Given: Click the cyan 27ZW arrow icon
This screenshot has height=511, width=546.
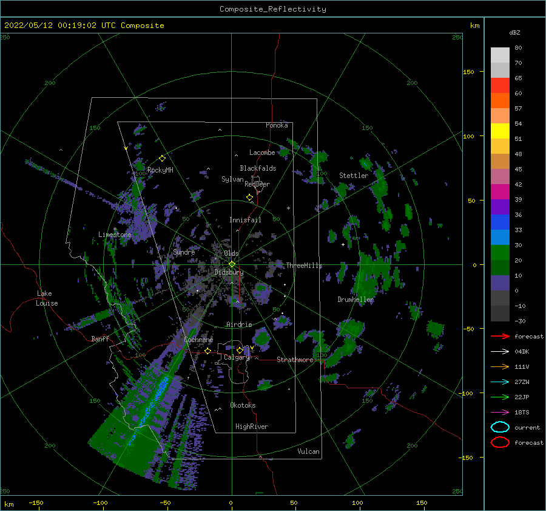Looking at the screenshot, I should 500,382.
